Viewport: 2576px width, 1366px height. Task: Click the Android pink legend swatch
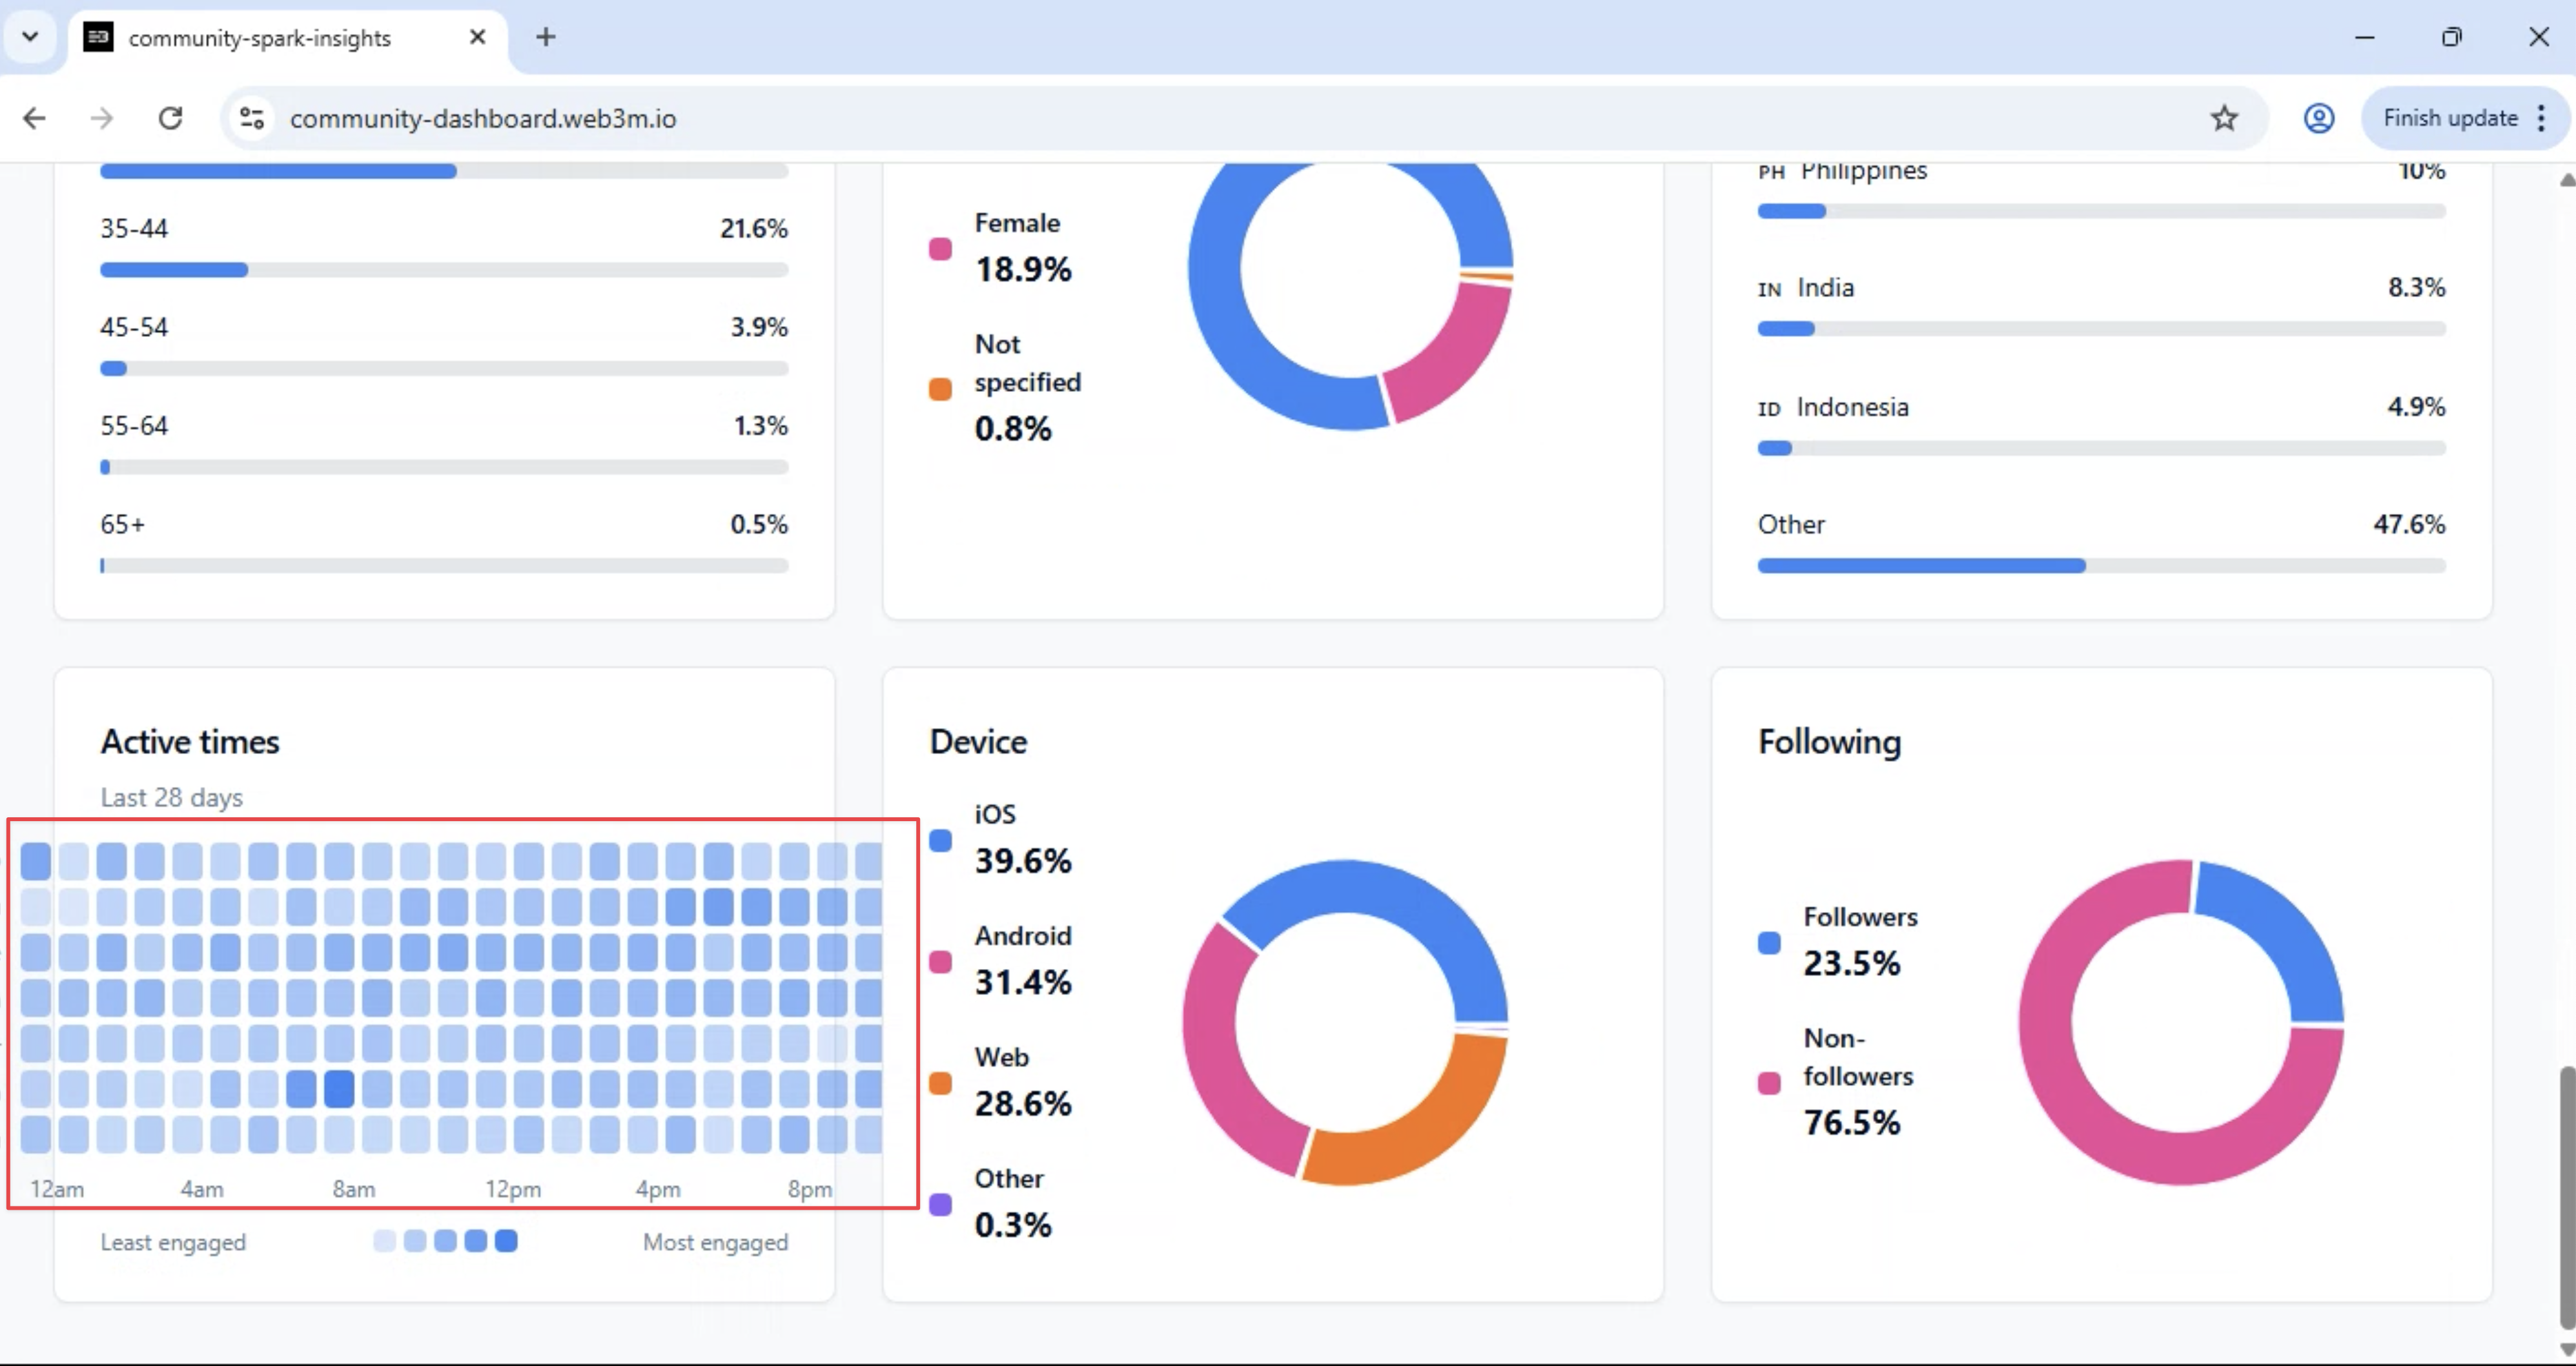940,961
